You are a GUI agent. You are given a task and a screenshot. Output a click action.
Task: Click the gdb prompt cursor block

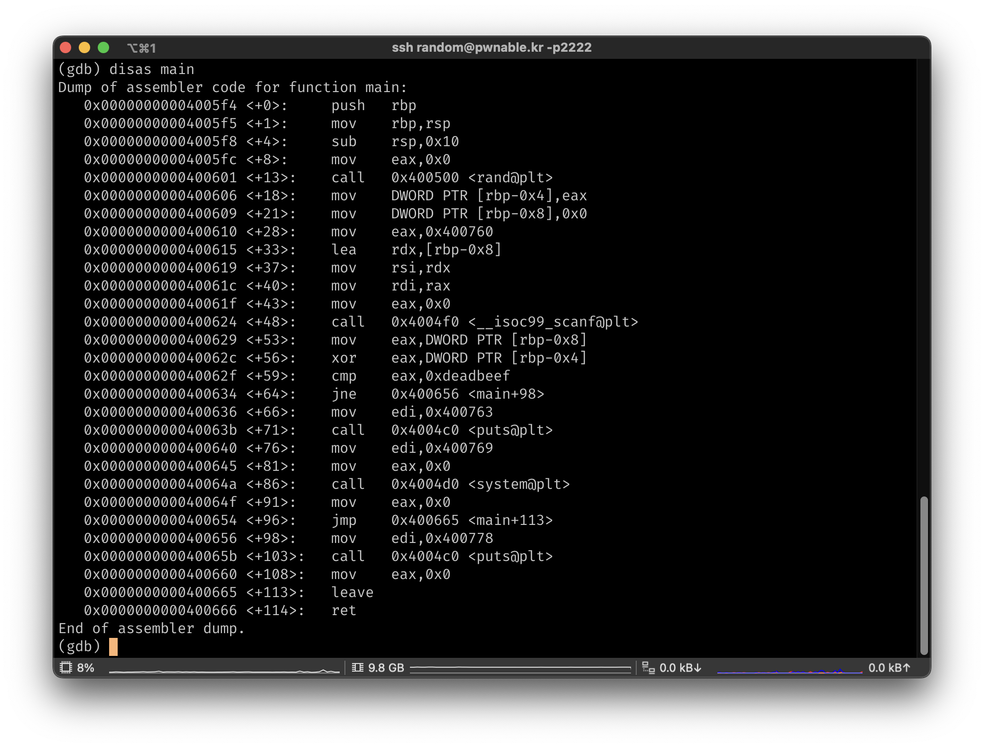click(x=113, y=646)
